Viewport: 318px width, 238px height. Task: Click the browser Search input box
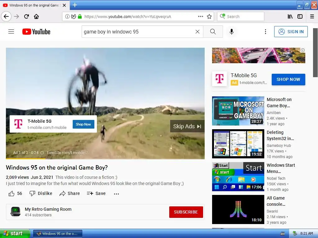point(241,17)
